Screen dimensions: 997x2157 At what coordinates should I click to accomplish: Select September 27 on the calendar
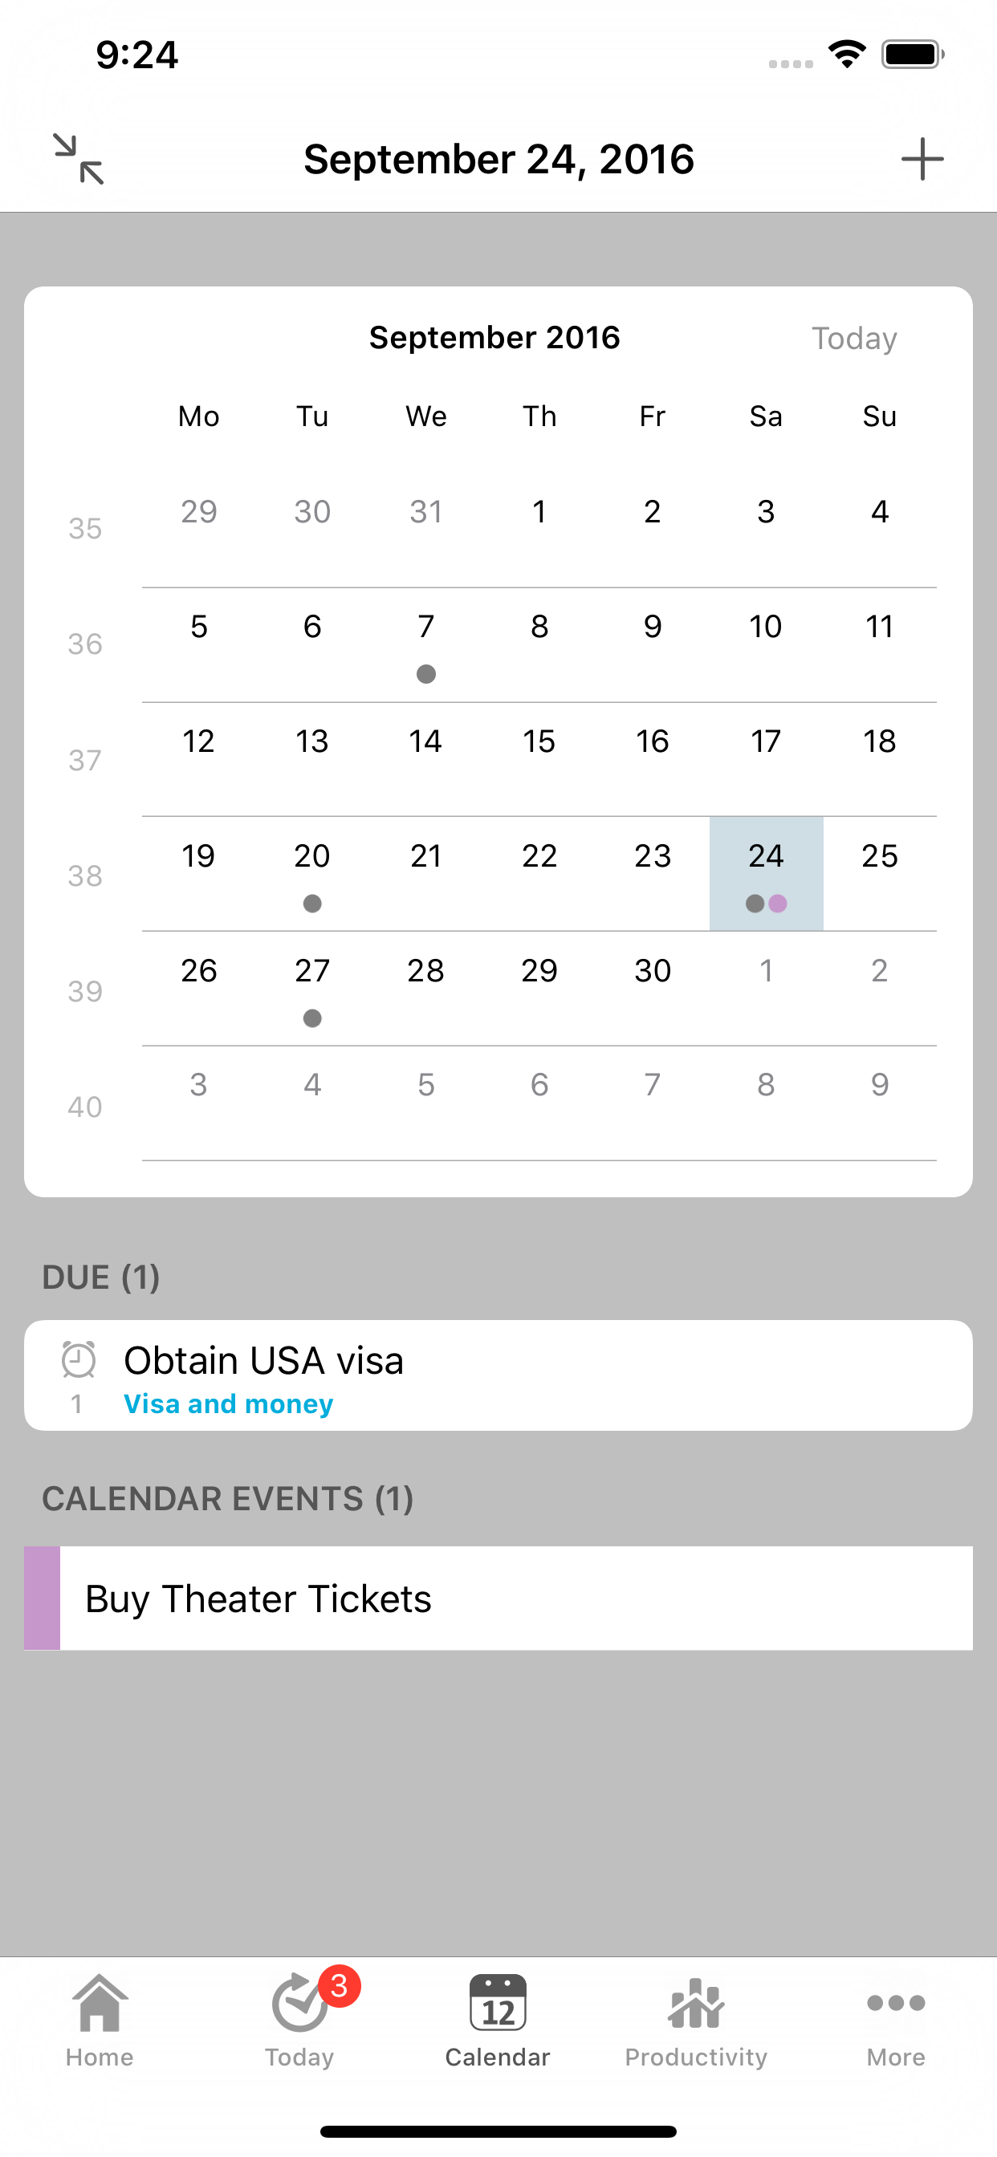(311, 987)
